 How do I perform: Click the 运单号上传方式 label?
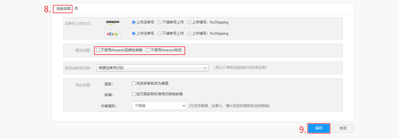(x=78, y=23)
